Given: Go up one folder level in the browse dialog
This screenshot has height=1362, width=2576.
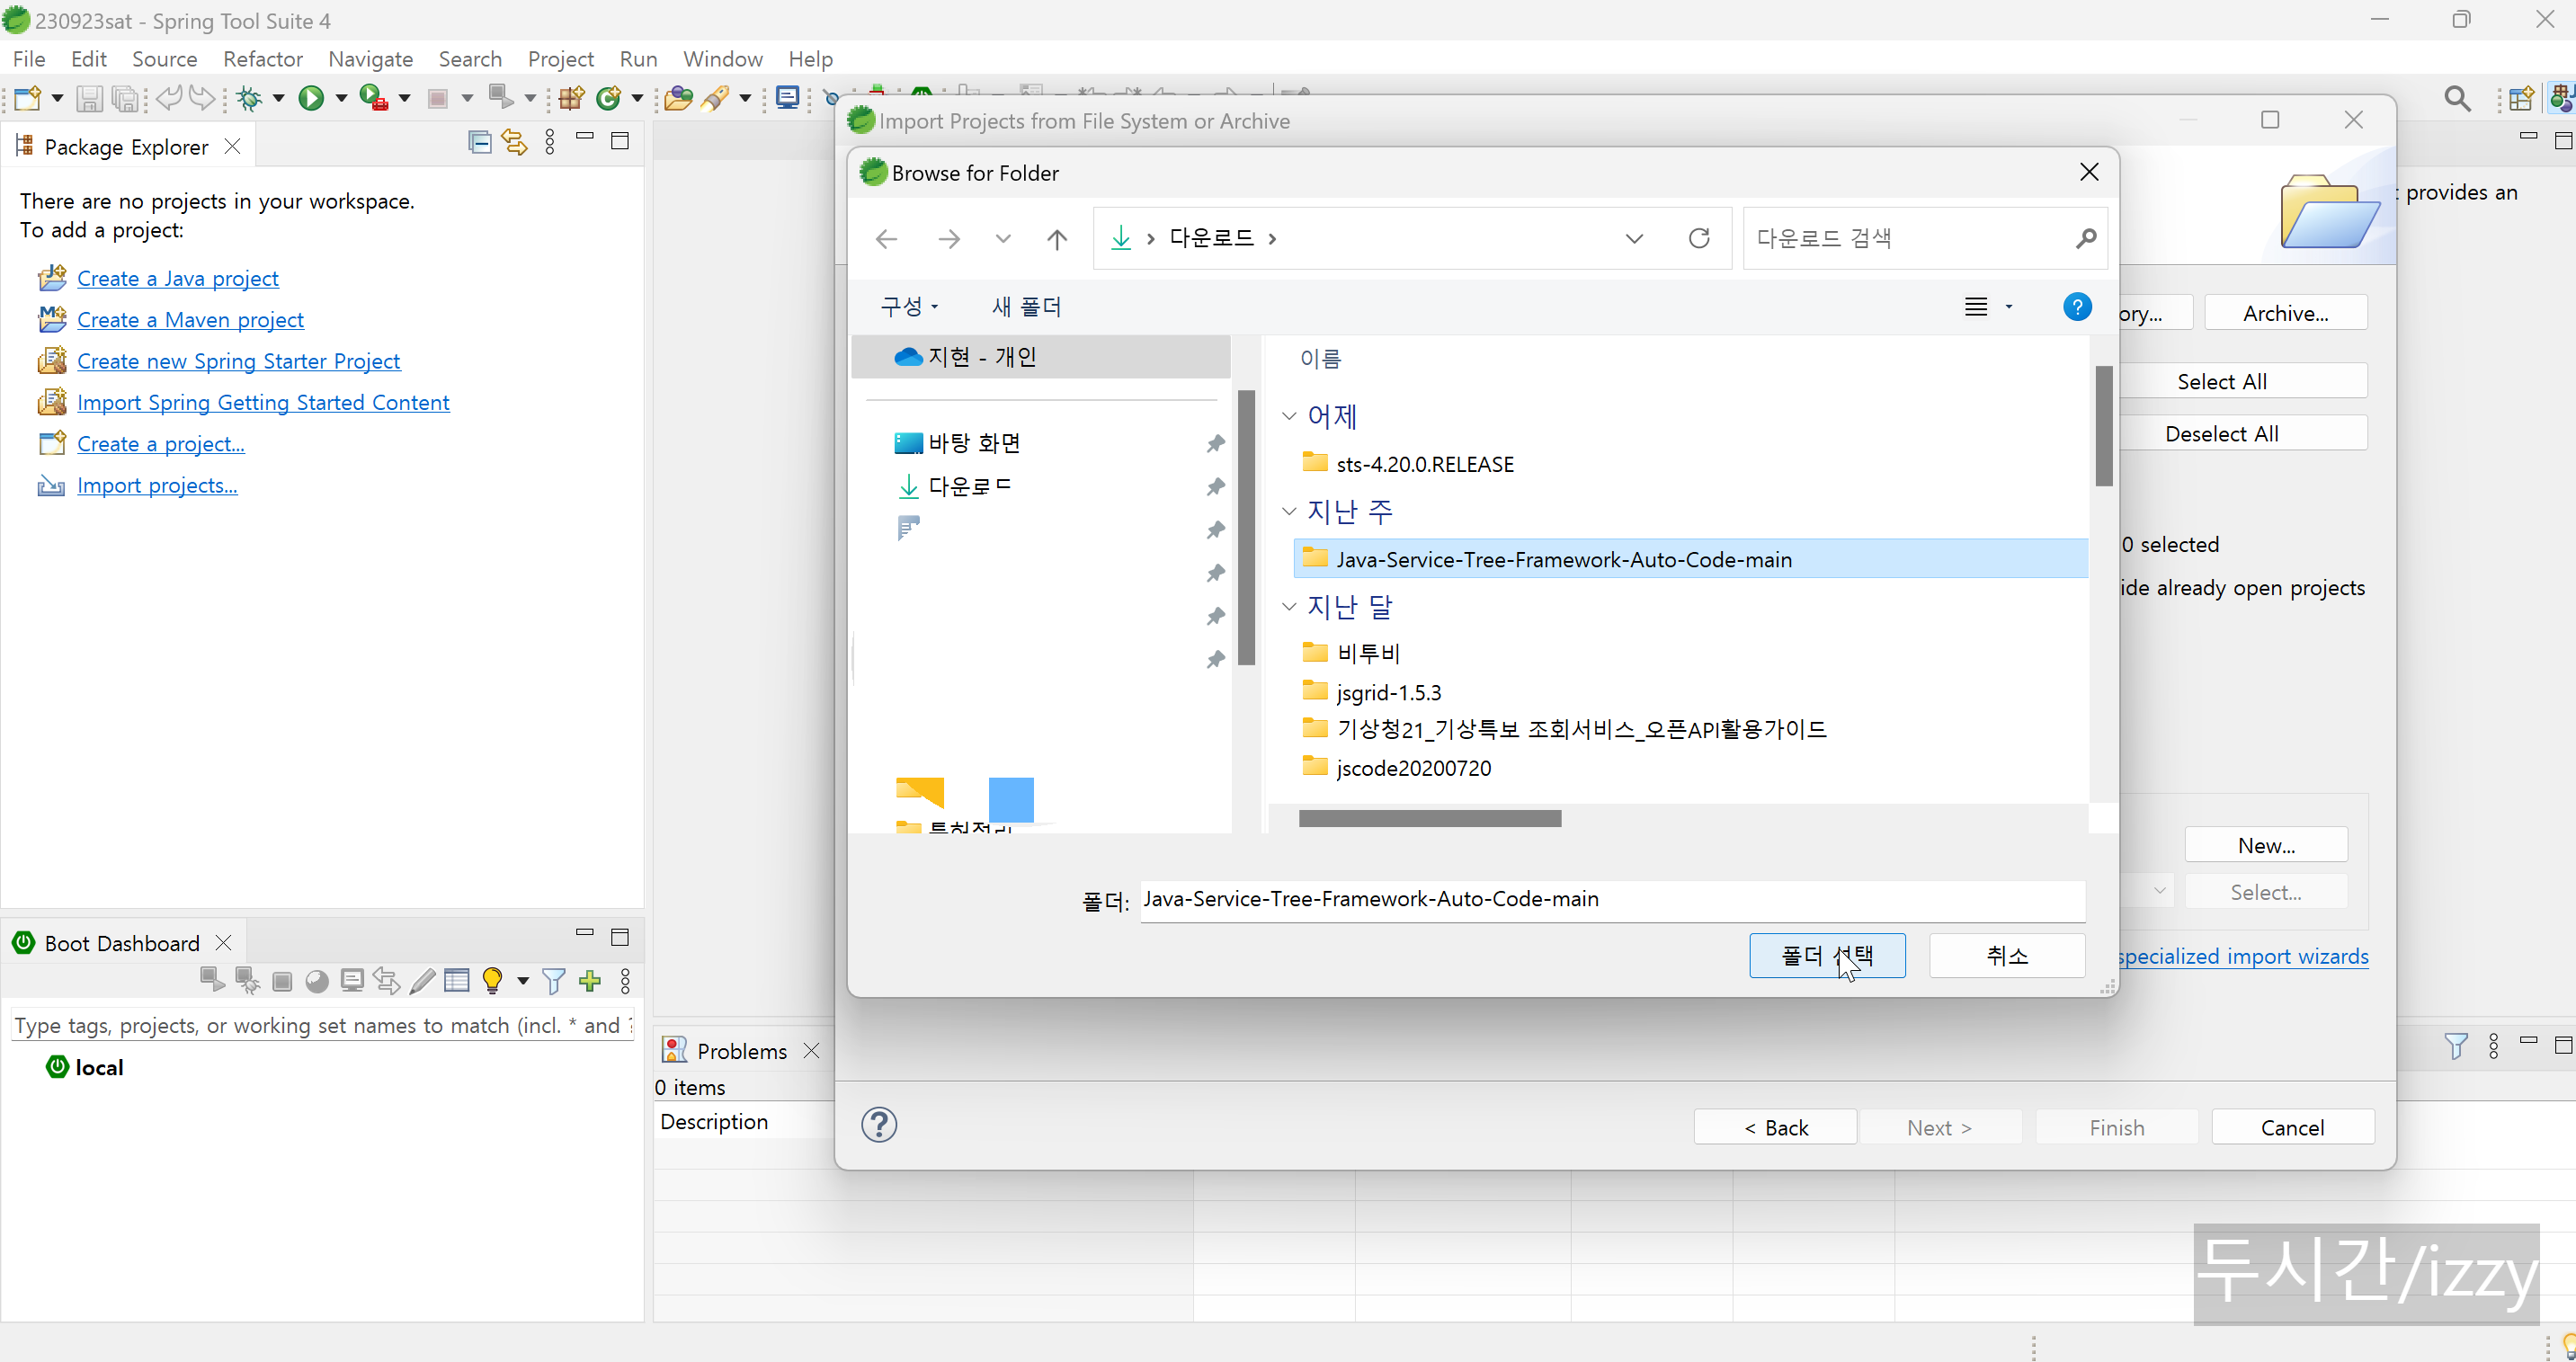Looking at the screenshot, I should [1057, 238].
